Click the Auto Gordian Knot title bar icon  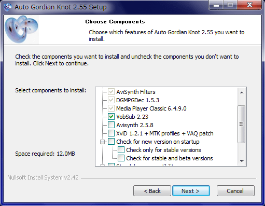click(x=8, y=7)
